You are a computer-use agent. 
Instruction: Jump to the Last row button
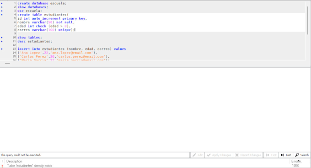point(286,155)
